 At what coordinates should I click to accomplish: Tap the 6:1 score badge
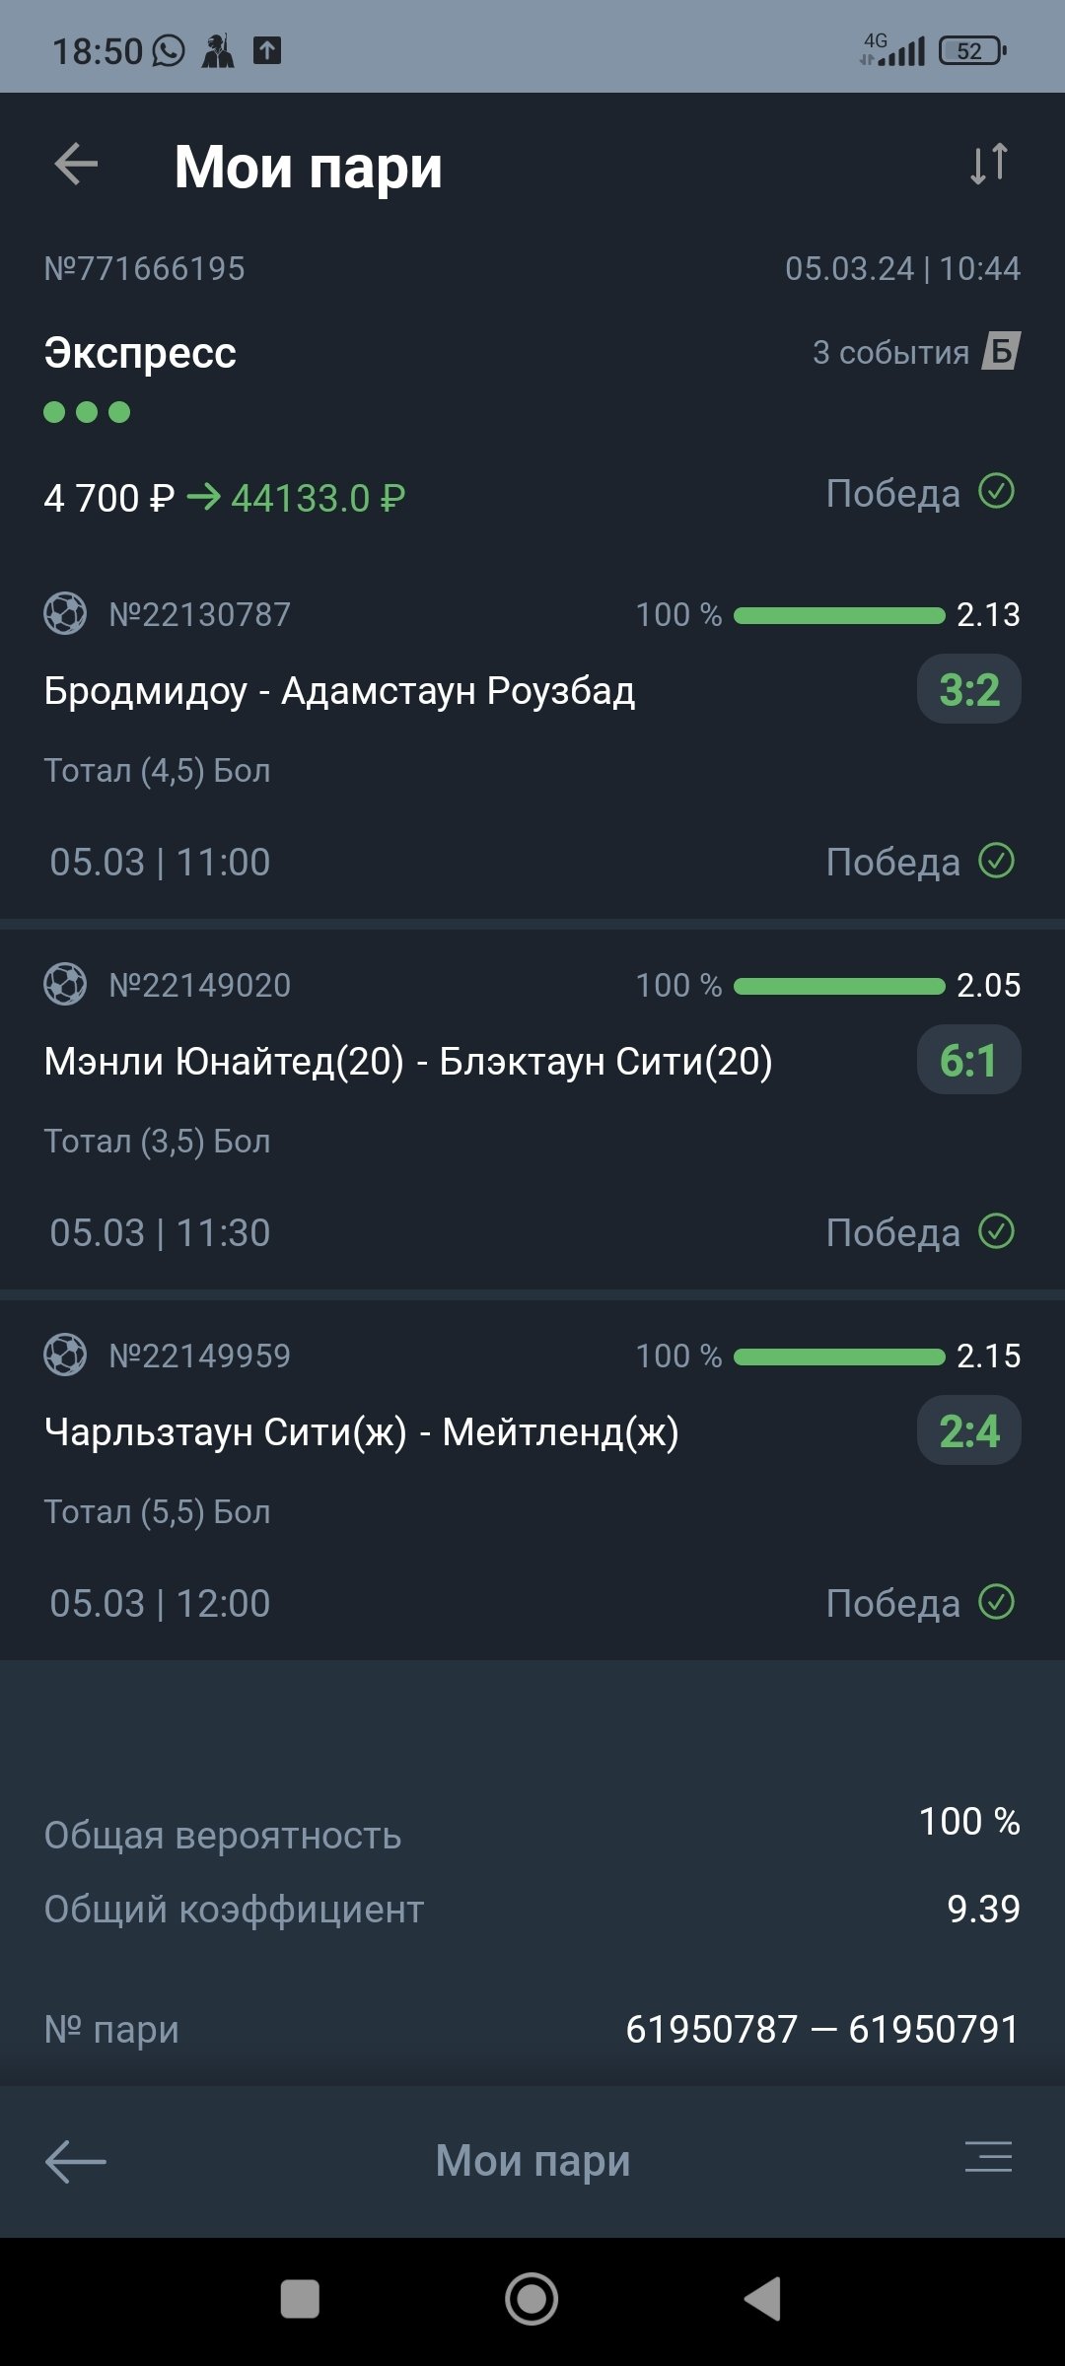(x=969, y=1061)
